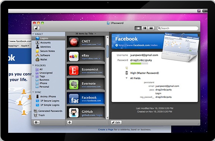The width and height of the screenshot is (215, 141).
Task: Click the lock vault padlock button
Action: [36, 28]
